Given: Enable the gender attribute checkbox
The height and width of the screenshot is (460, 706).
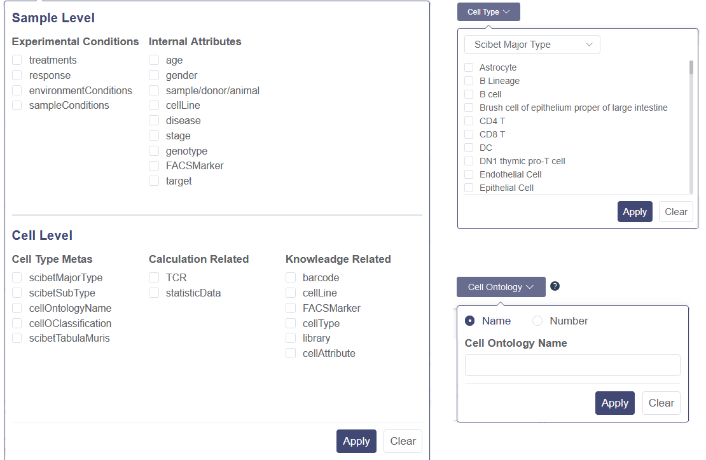Looking at the screenshot, I should point(154,76).
